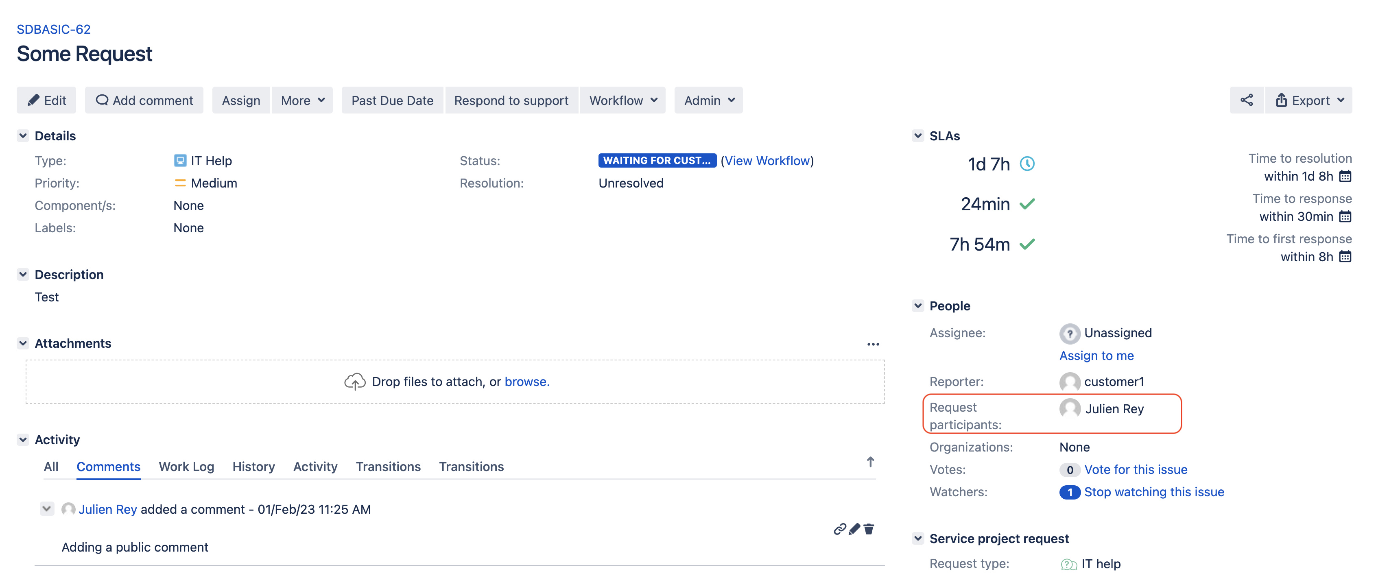
Task: Collapse the Details section
Action: (x=23, y=135)
